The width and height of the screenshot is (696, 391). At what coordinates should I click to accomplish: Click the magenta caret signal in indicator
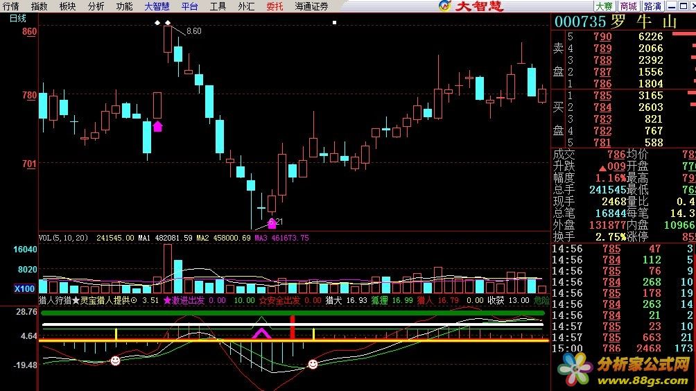coord(261,333)
